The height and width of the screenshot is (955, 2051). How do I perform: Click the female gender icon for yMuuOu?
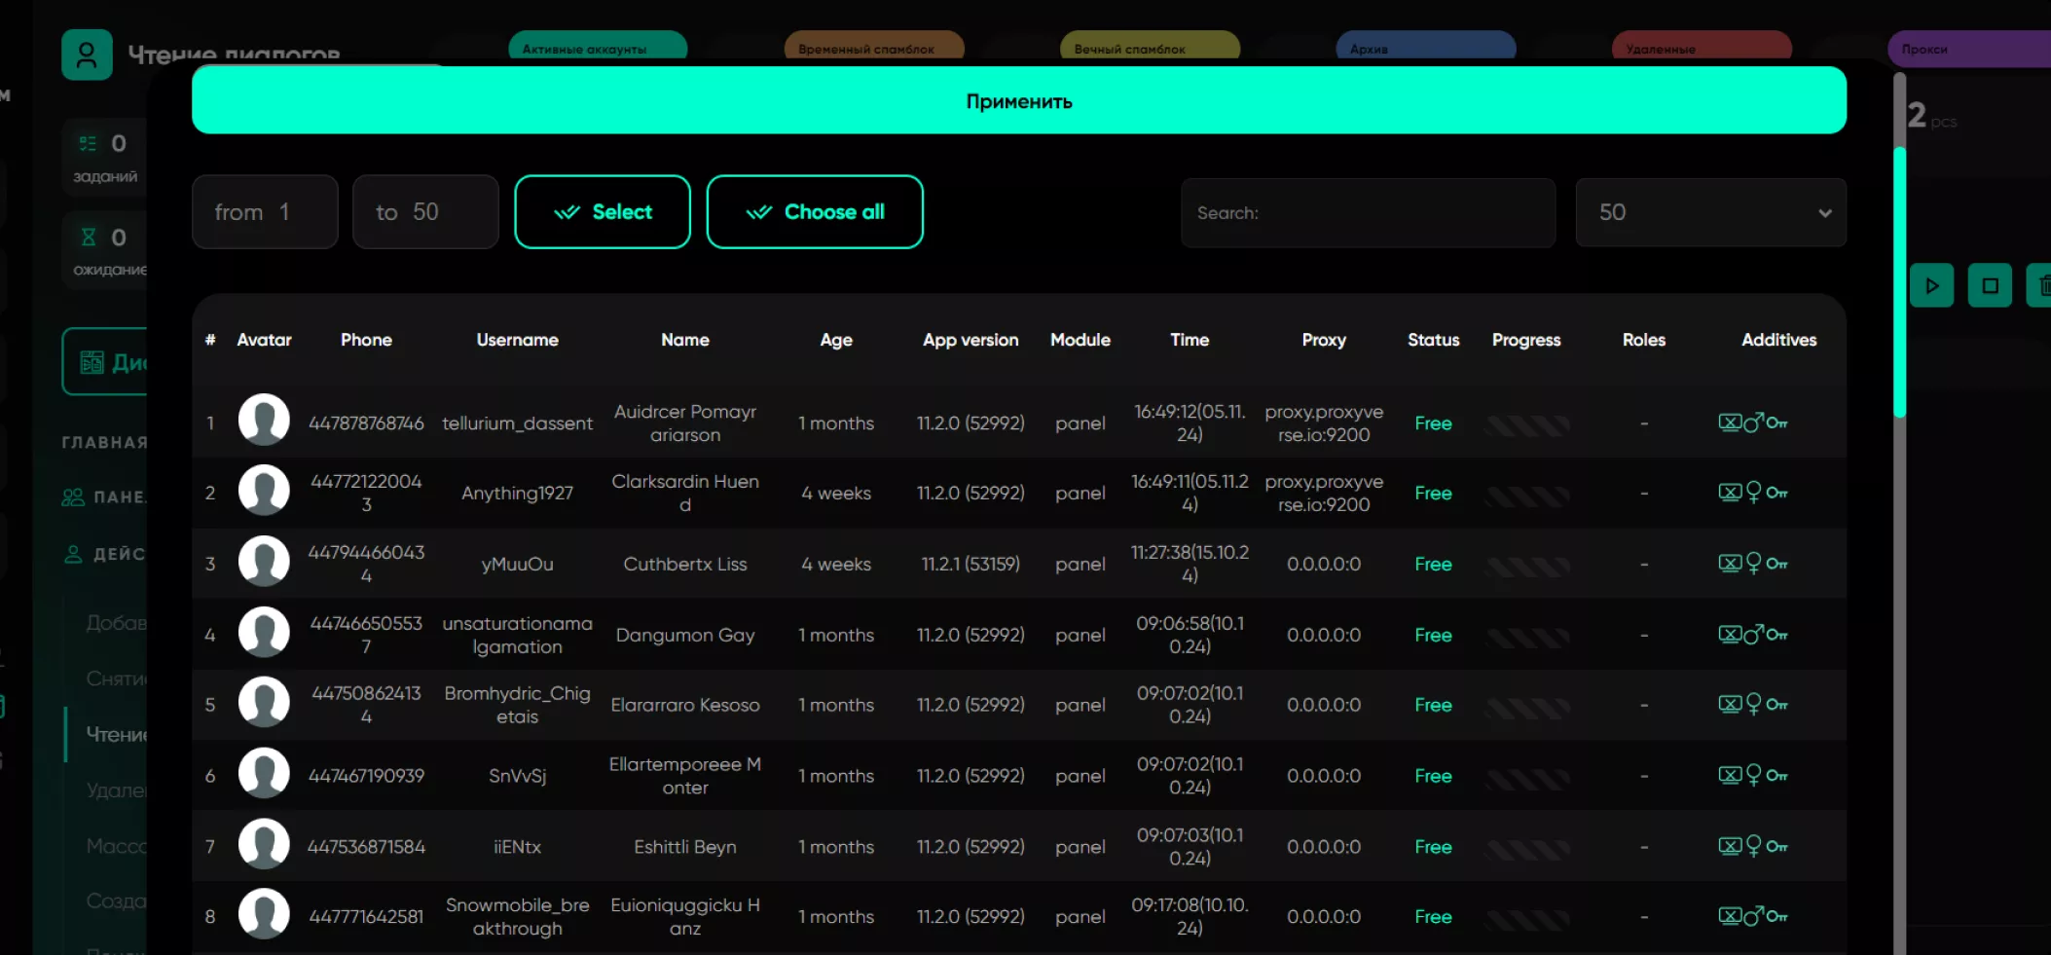pyautogui.click(x=1754, y=564)
